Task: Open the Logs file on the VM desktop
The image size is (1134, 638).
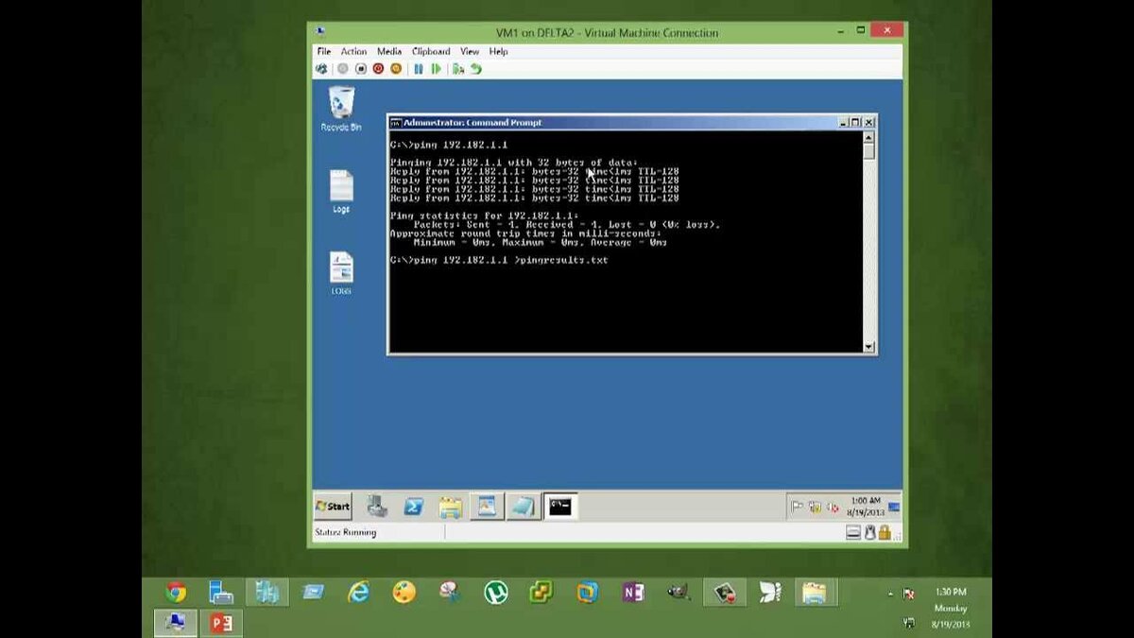Action: (340, 187)
